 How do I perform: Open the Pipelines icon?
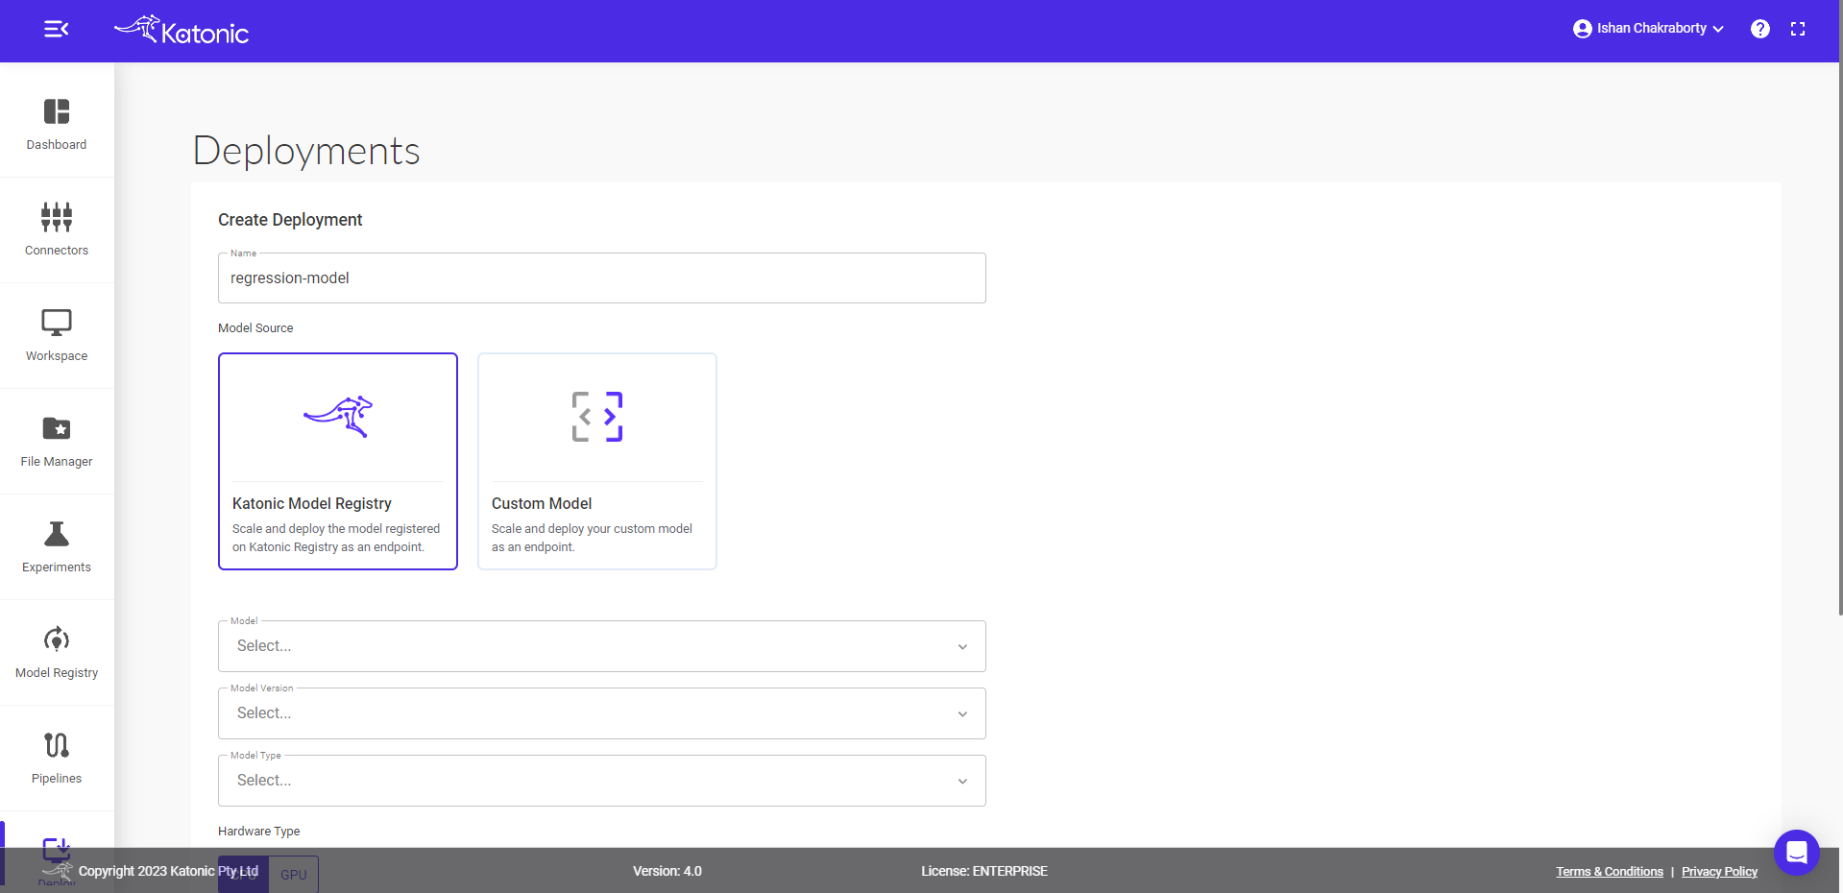pyautogui.click(x=57, y=745)
